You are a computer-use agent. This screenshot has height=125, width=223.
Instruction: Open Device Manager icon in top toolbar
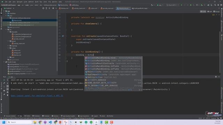[212, 5]
